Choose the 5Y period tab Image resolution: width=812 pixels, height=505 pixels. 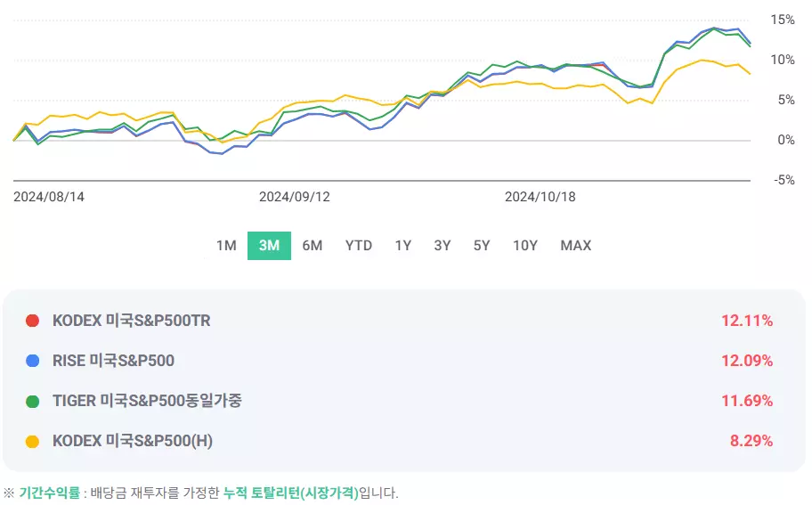(482, 246)
